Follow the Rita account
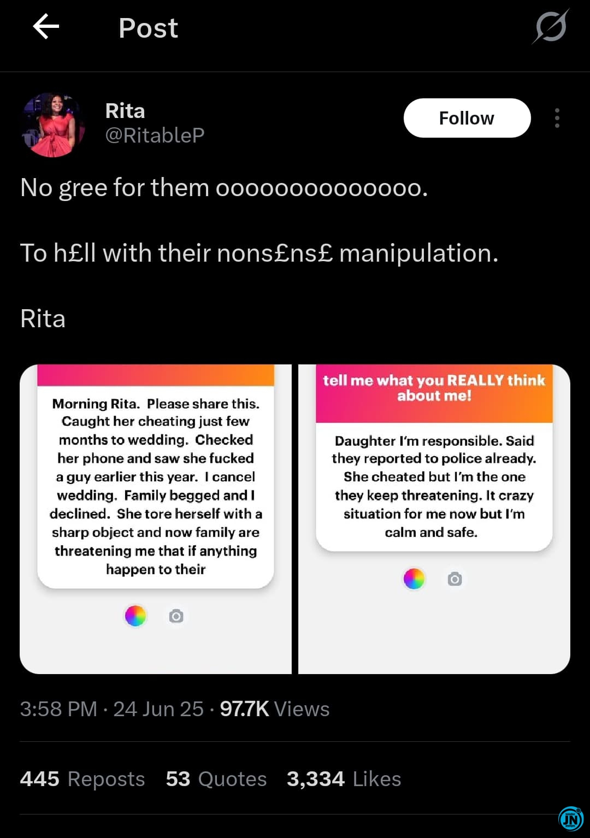 pos(467,118)
